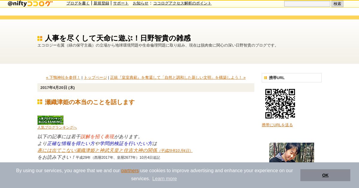This screenshot has width=359, height=188.
Task: Click the 人気ブログランキング banner image
Action: 50,120
